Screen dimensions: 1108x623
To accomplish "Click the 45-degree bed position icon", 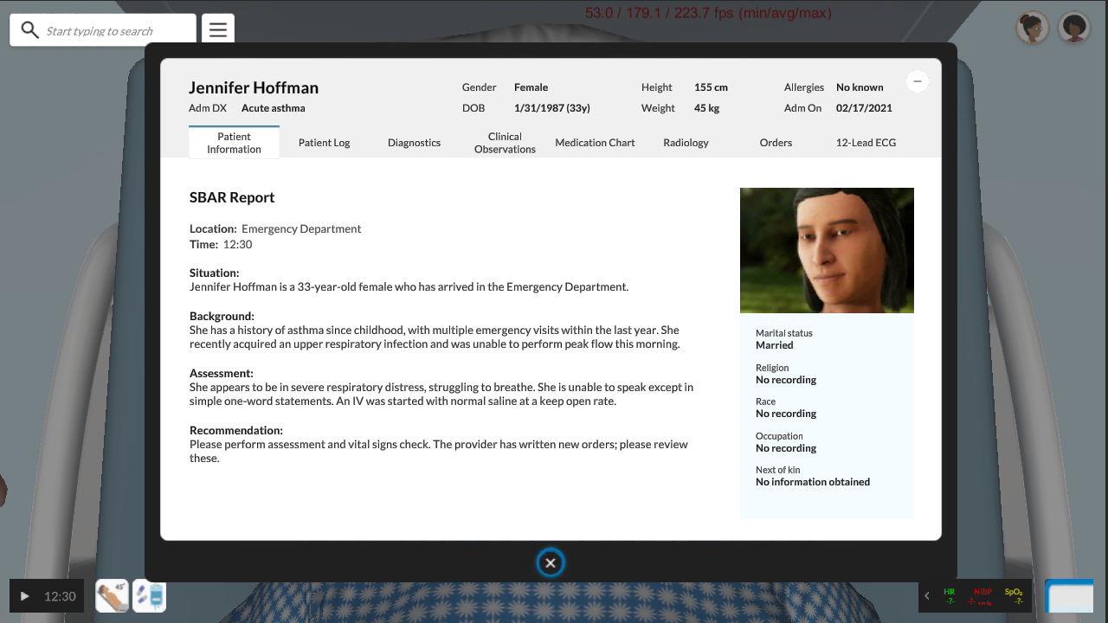I will [113, 596].
